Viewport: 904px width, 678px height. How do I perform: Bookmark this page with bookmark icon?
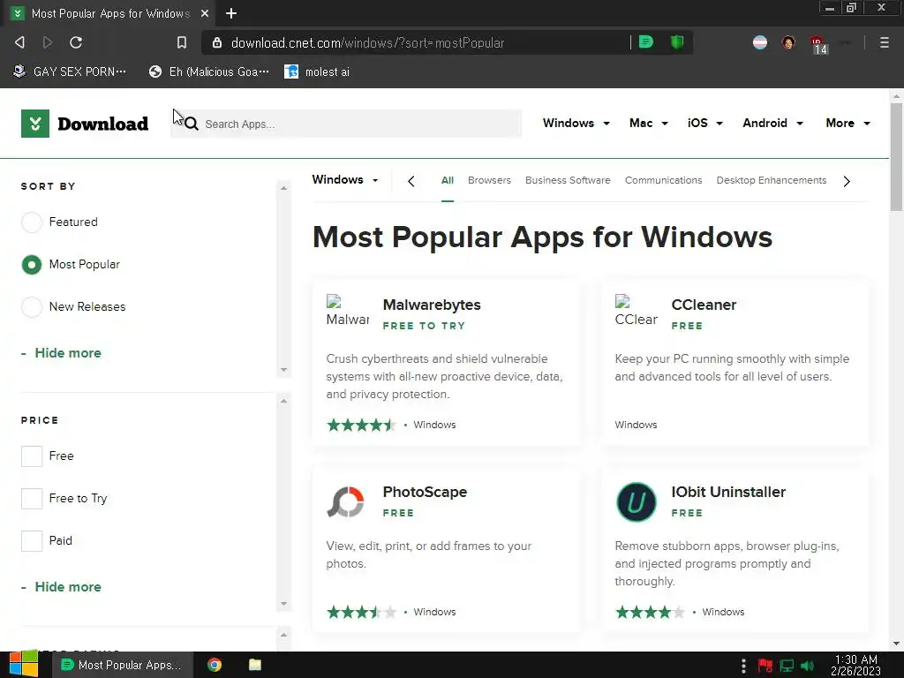tap(182, 42)
